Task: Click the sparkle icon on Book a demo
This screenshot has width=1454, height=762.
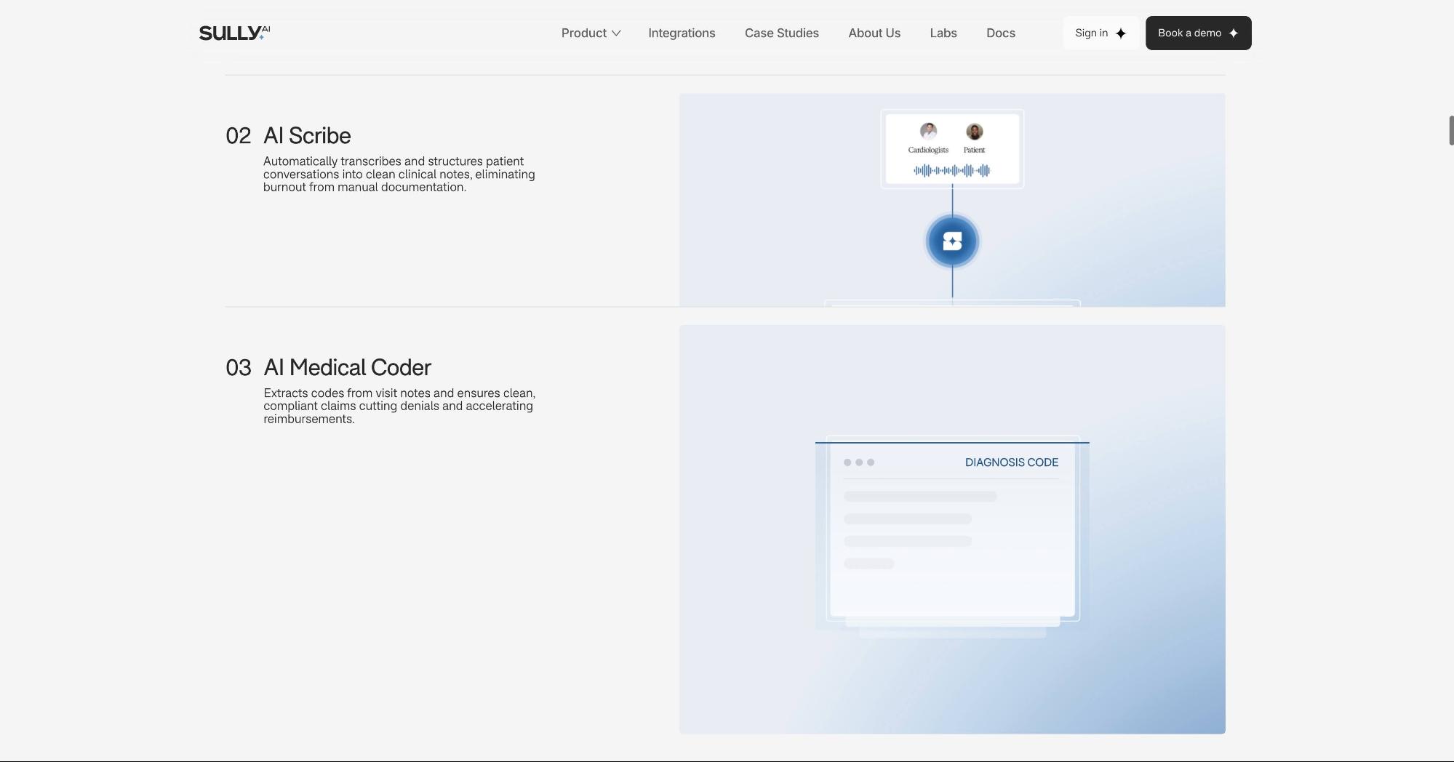Action: (1234, 33)
